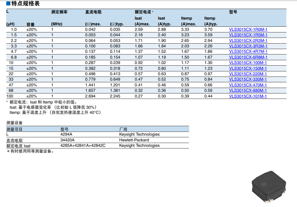Open the VLS3015CX-680M-1 part link

click(248, 90)
